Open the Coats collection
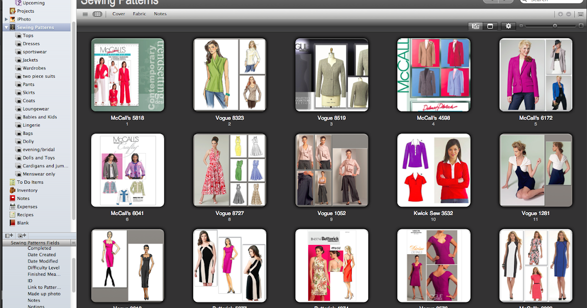587x308 pixels. (29, 101)
